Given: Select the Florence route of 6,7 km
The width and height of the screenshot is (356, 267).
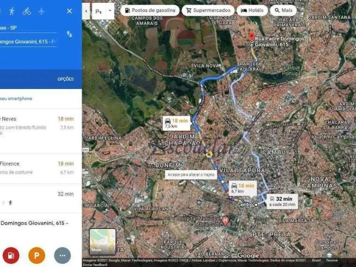Looking at the screenshot, I should (x=41, y=169).
